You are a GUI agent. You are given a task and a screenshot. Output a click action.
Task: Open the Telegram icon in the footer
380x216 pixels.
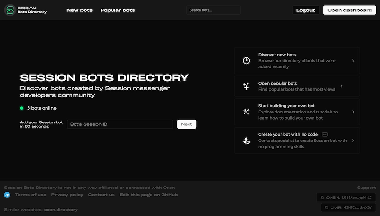7,195
